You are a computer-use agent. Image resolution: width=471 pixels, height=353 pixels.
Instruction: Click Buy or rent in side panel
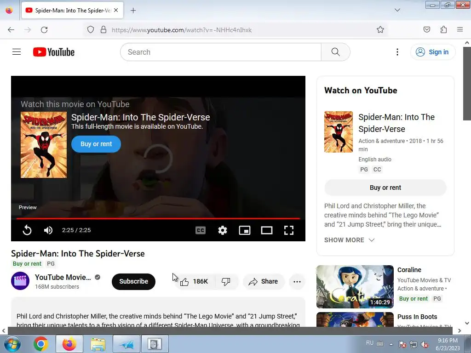click(385, 188)
